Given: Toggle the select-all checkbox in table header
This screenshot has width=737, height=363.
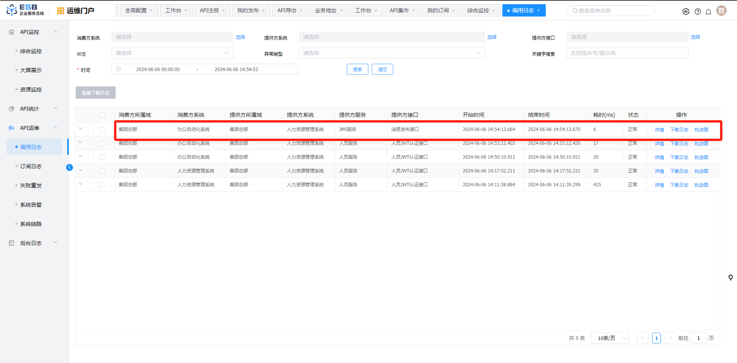Looking at the screenshot, I should (x=102, y=115).
